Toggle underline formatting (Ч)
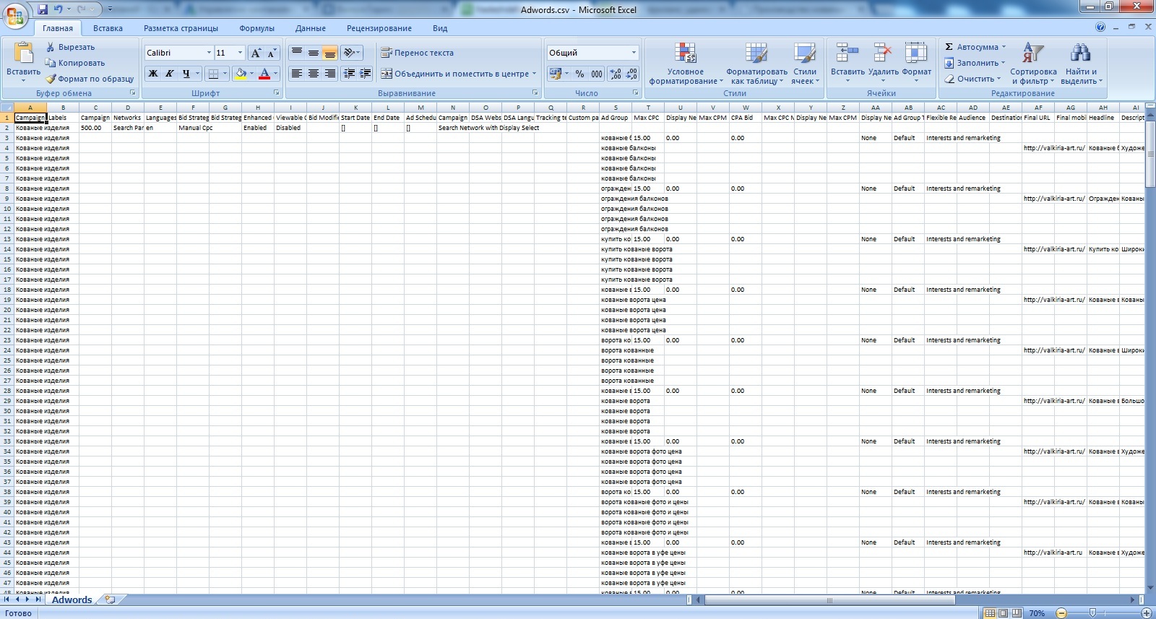 [186, 74]
